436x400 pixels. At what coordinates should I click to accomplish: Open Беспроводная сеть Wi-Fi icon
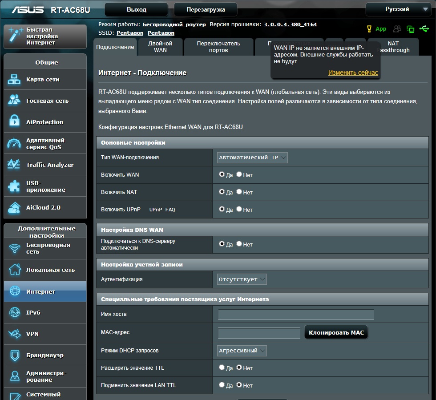14,248
